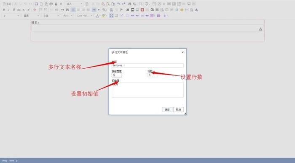Expand the Line Height dropdown
This screenshot has height=163, width=295.
pyautogui.click(x=84, y=16)
